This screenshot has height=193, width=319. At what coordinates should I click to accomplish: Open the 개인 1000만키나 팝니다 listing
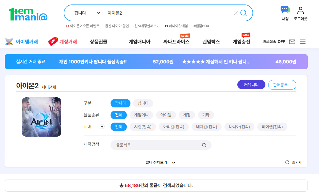(93, 62)
